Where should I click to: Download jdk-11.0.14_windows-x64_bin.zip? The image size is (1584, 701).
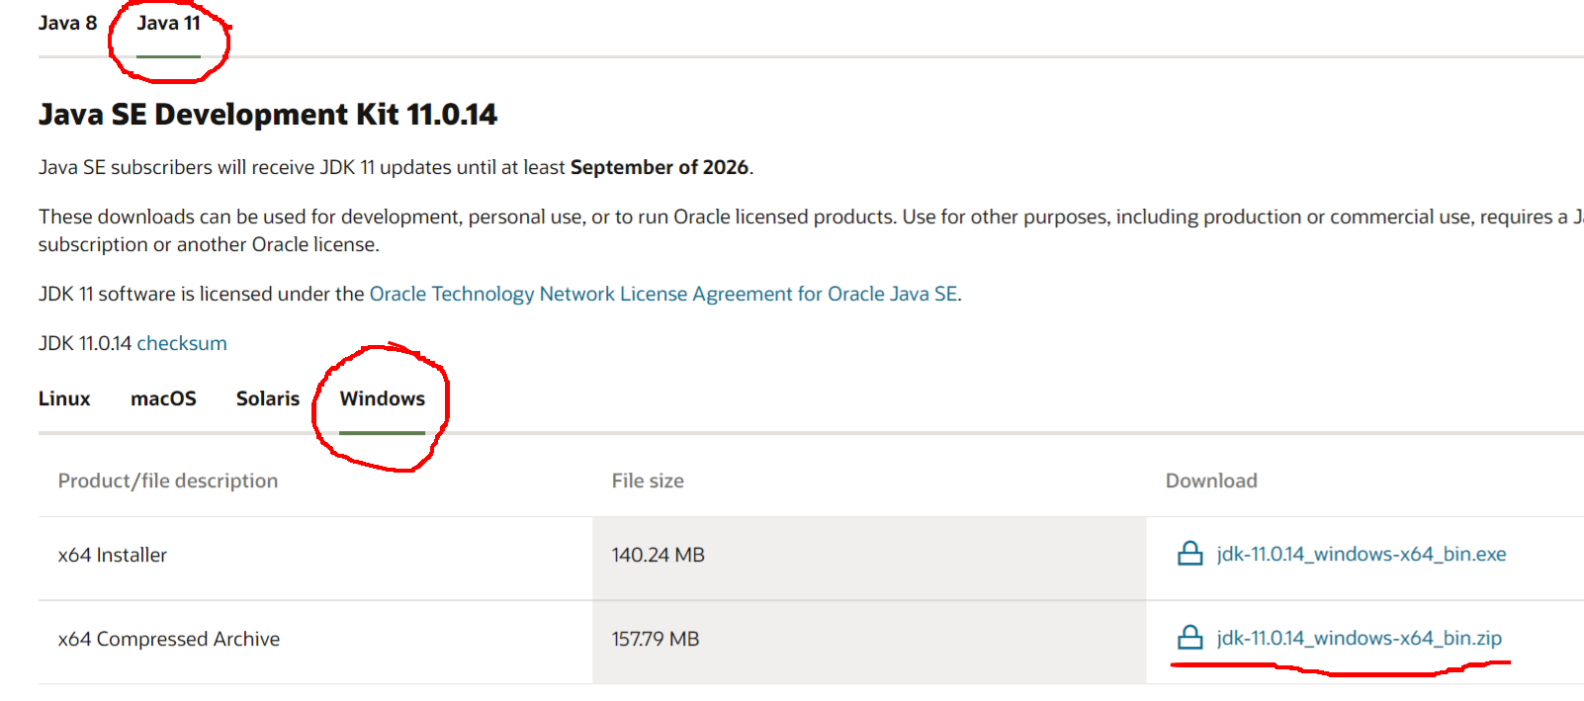click(x=1359, y=638)
